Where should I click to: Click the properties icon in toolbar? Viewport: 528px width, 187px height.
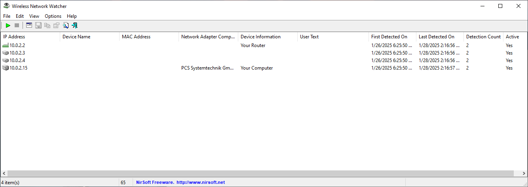click(x=56, y=26)
